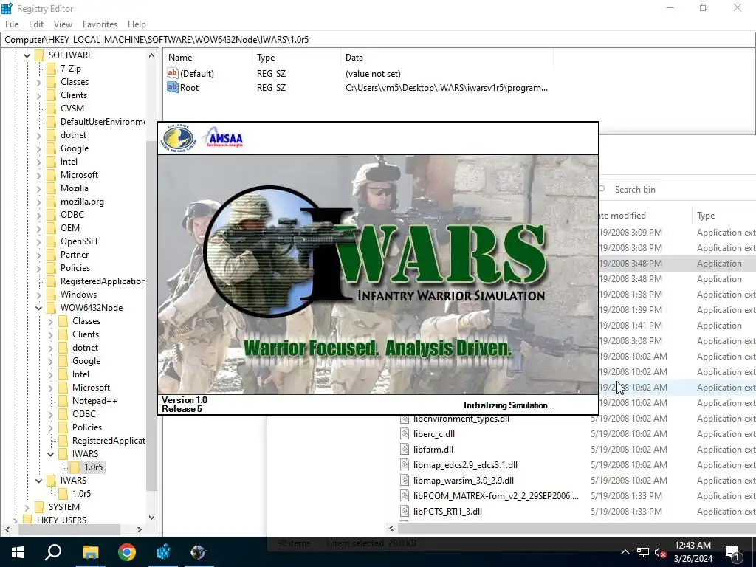
Task: Expand the SYSTEM key
Action: (x=27, y=507)
